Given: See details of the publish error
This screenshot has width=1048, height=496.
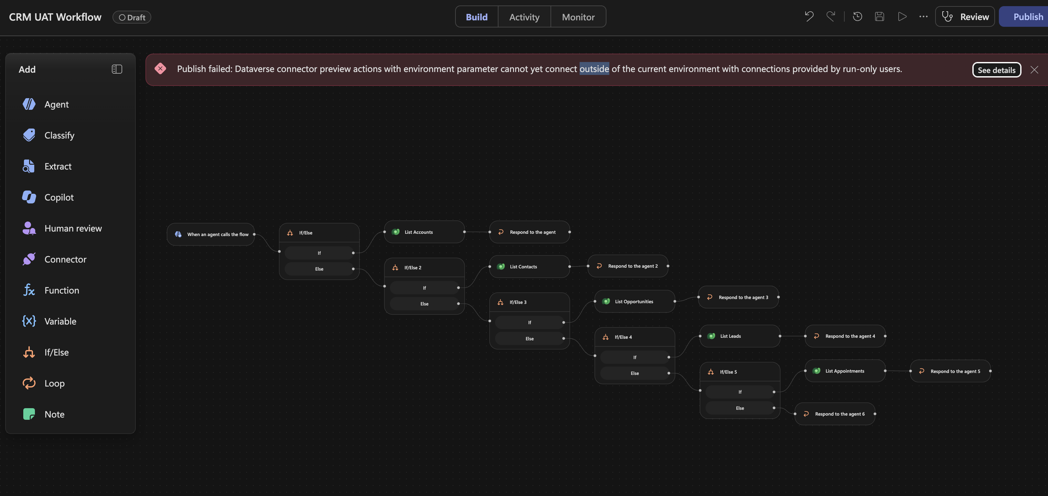Looking at the screenshot, I should coord(996,70).
